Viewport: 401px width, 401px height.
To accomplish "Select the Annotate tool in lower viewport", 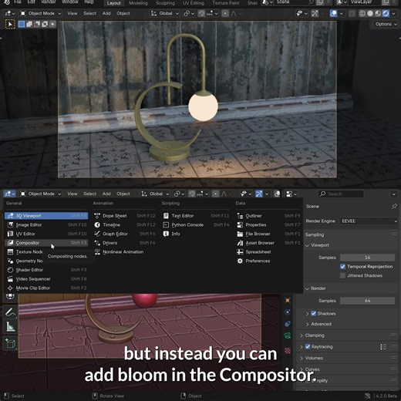I will [10, 312].
